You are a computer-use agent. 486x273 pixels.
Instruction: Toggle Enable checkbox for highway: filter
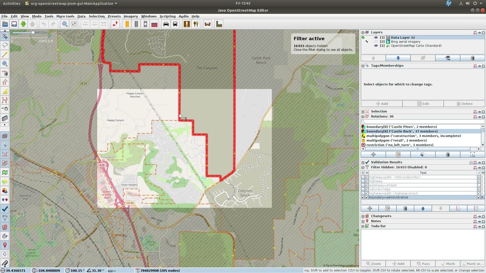[x=363, y=181]
